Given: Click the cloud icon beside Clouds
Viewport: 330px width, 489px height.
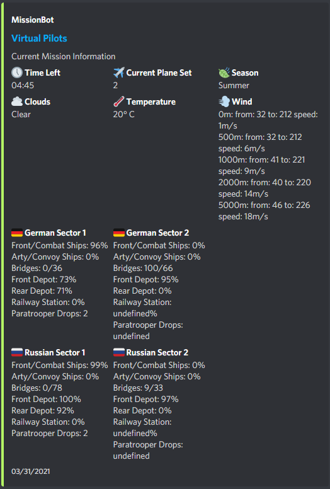Looking at the screenshot, I should [x=17, y=101].
